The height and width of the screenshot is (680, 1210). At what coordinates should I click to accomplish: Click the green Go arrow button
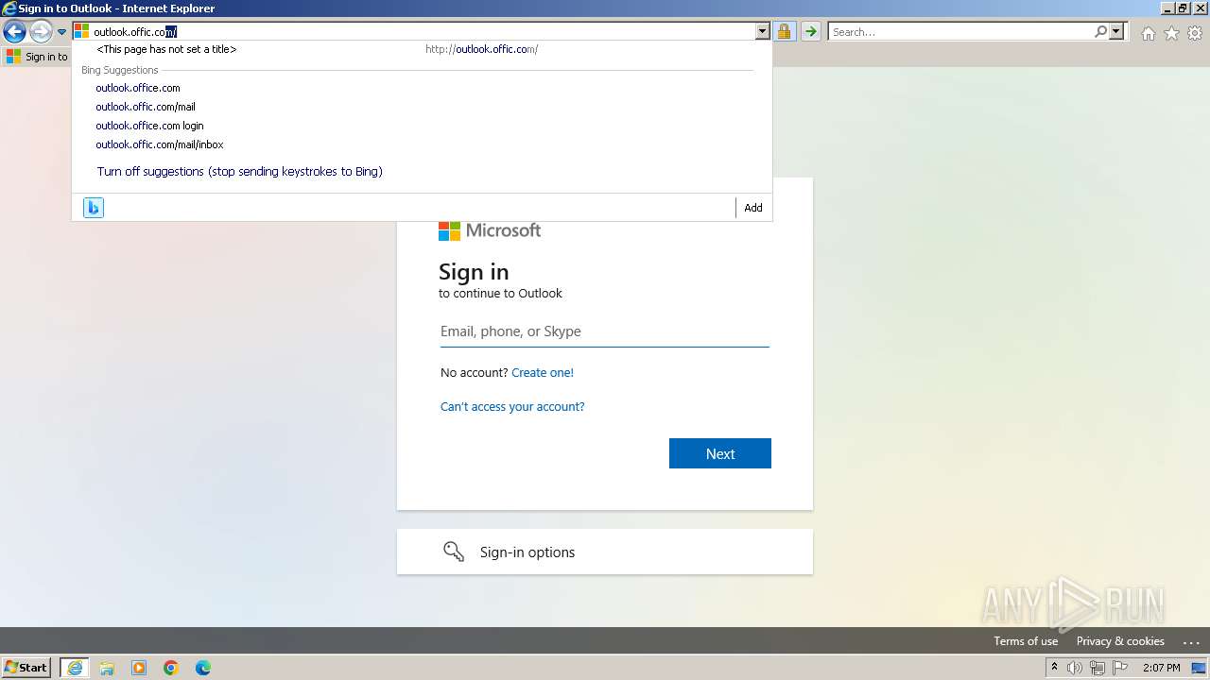810,32
